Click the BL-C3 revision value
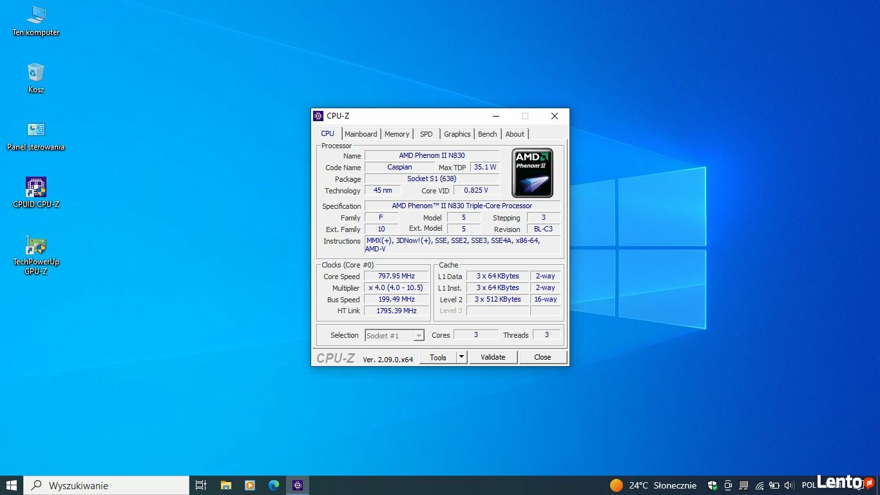880x495 pixels. coord(543,229)
